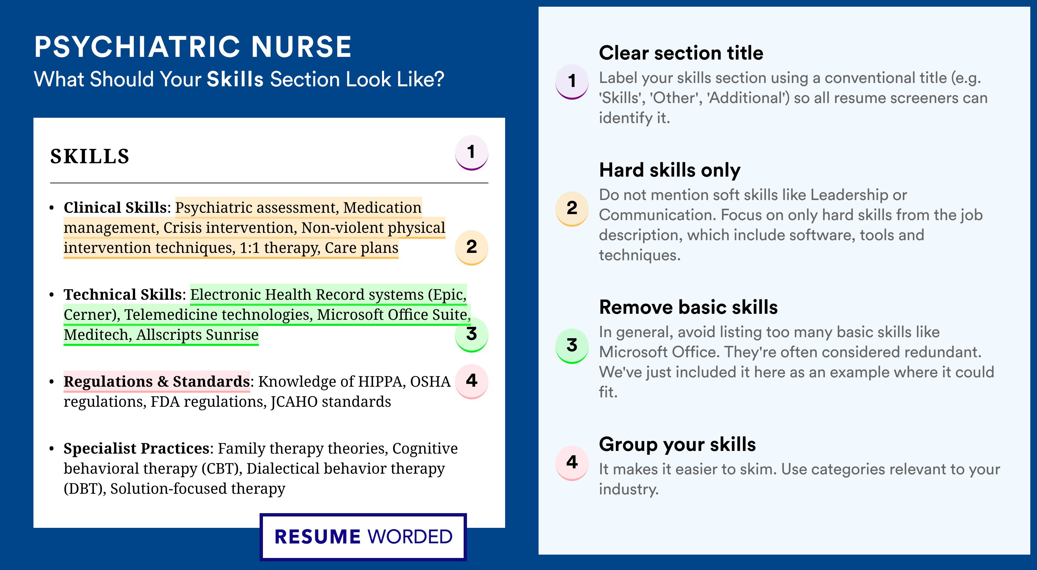
Task: Click the pink highlighted Regulations & Standards label
Action: coord(157,382)
